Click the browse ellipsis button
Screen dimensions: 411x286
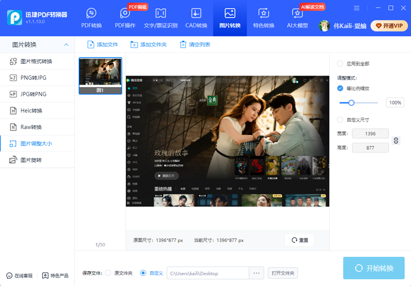pos(256,273)
